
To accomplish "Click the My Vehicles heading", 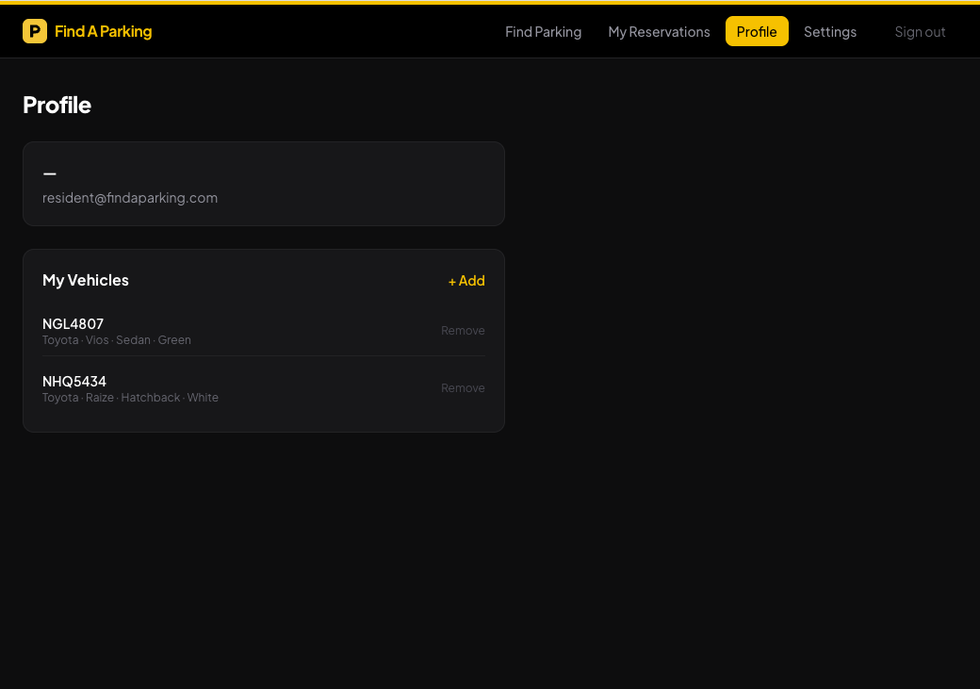I will pos(86,280).
